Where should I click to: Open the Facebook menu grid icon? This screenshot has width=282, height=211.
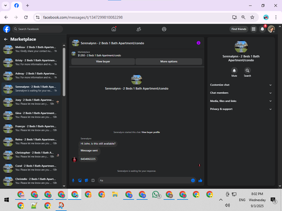pos(253,29)
